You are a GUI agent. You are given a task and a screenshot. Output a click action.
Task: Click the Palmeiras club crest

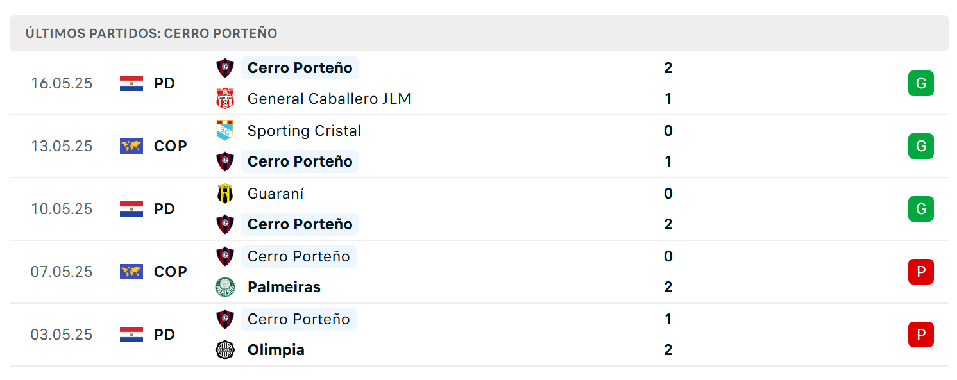click(225, 287)
